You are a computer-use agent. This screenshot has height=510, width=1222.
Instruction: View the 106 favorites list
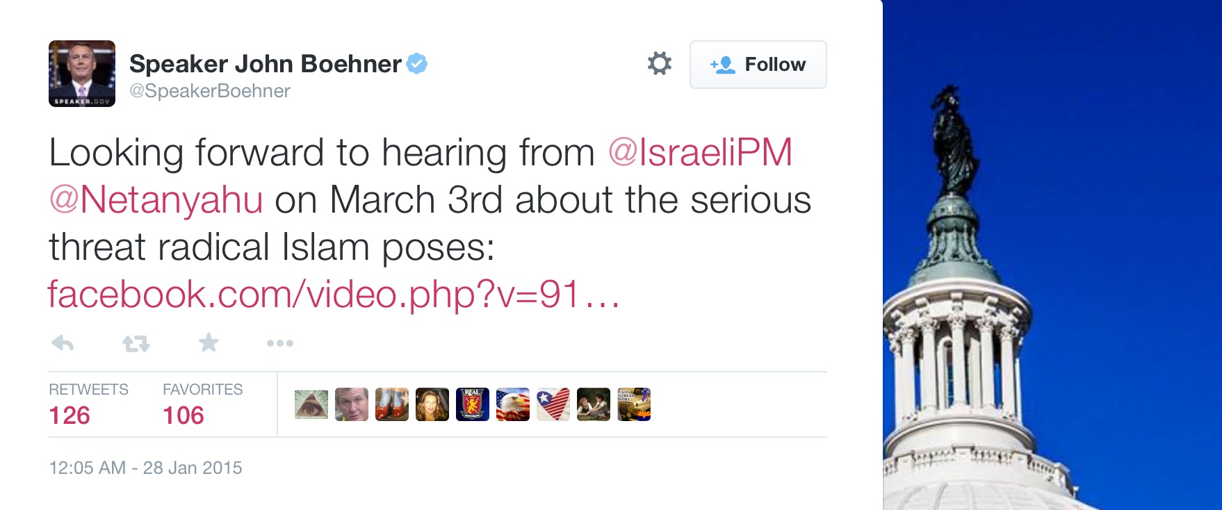click(x=184, y=415)
